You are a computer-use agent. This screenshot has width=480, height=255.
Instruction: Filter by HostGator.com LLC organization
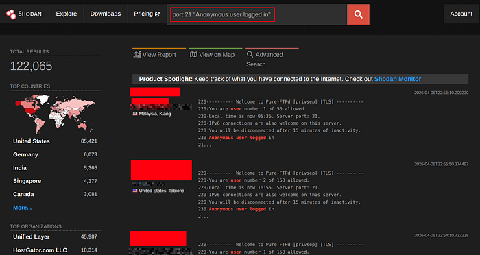point(40,250)
